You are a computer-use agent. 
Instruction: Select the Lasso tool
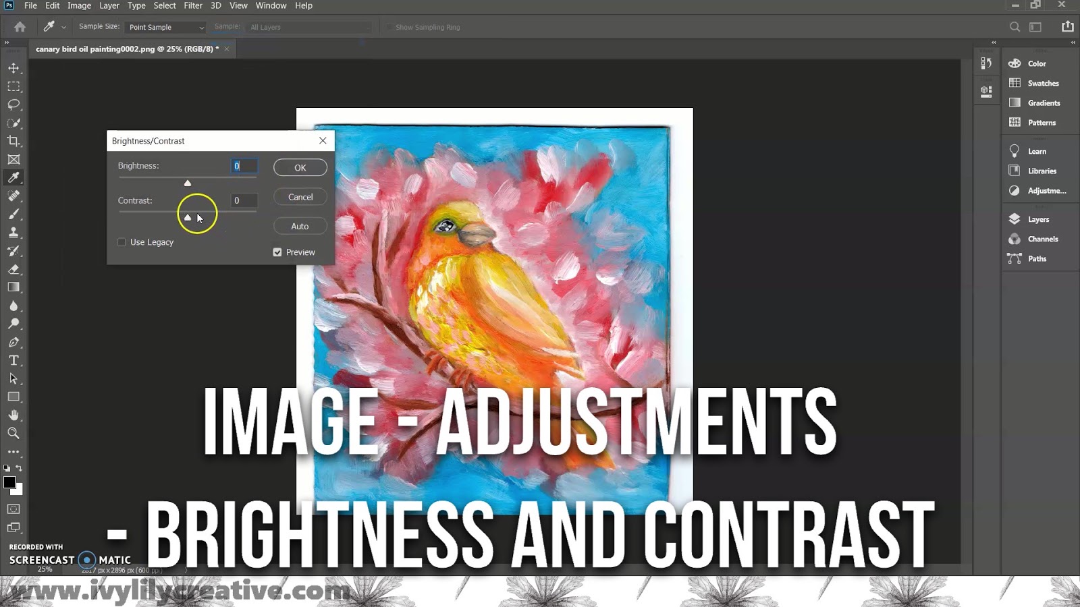(x=13, y=105)
